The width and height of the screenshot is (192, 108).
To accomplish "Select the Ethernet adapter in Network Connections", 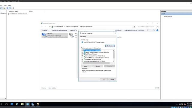I will 55,35.
